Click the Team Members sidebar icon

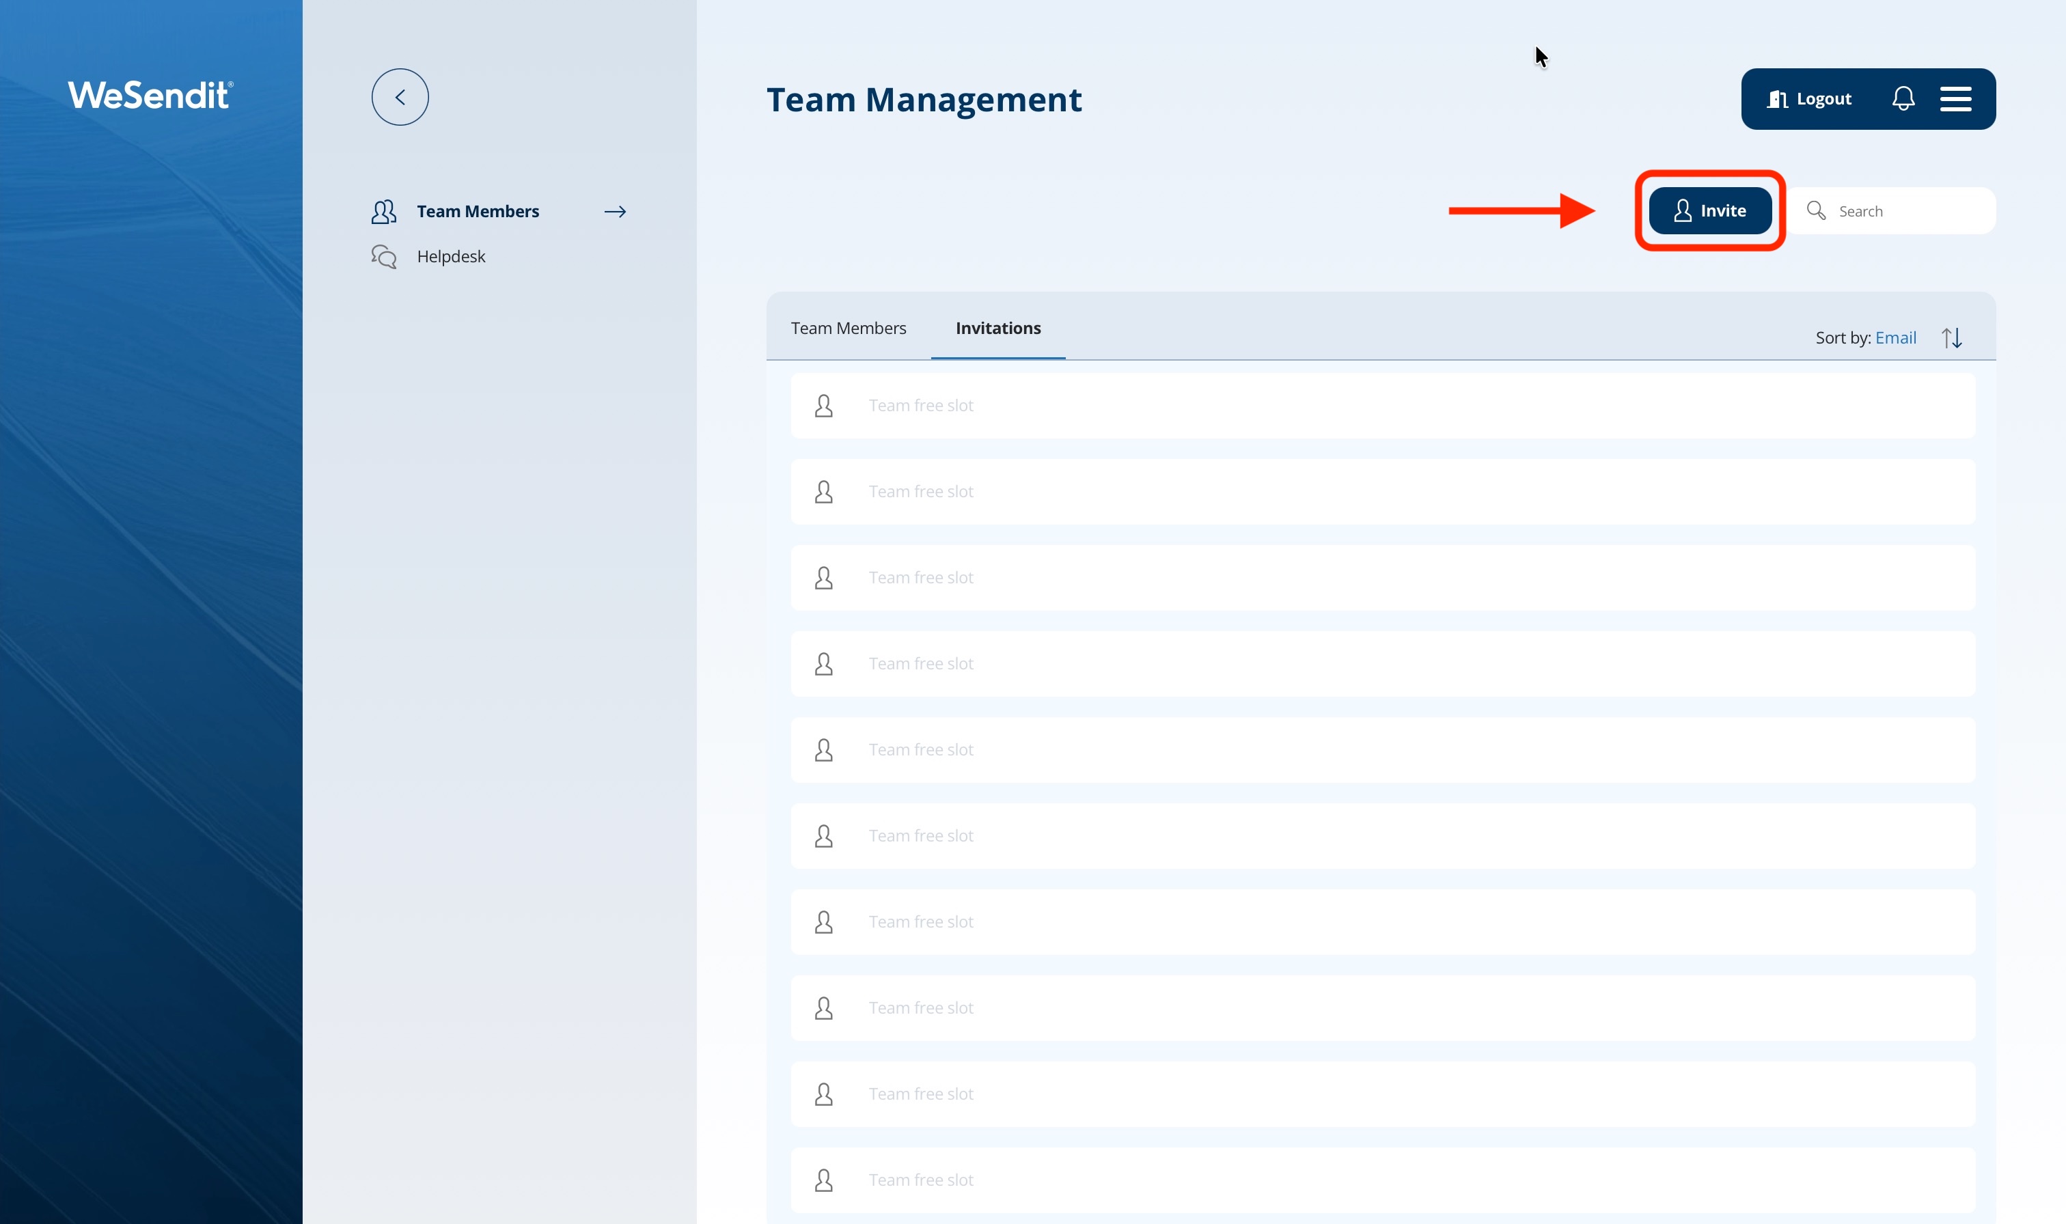pyautogui.click(x=383, y=212)
